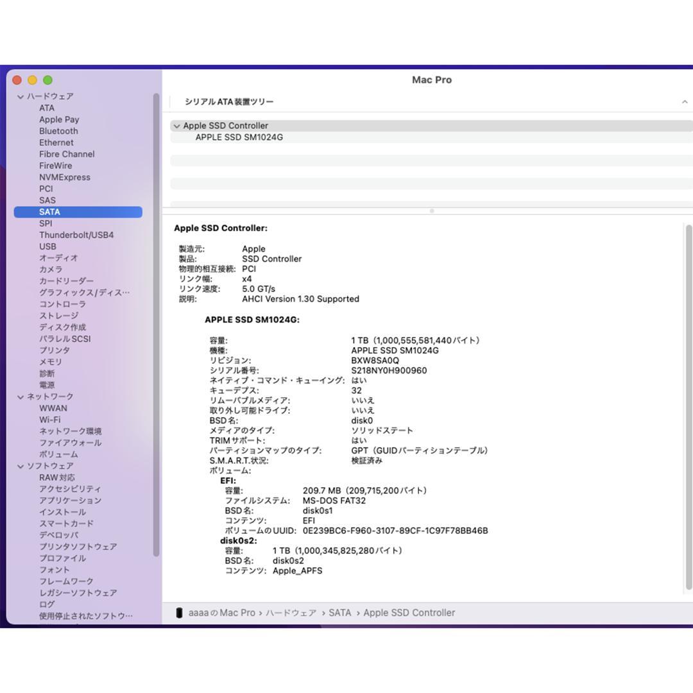Screen dimensions: 693x693
Task: Click the EFI volume UUID value
Action: (395, 531)
